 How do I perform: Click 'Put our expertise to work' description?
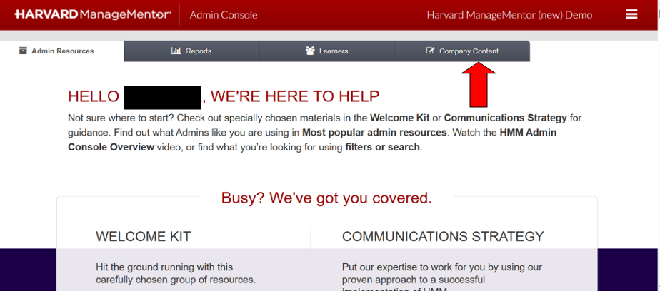tap(442, 277)
